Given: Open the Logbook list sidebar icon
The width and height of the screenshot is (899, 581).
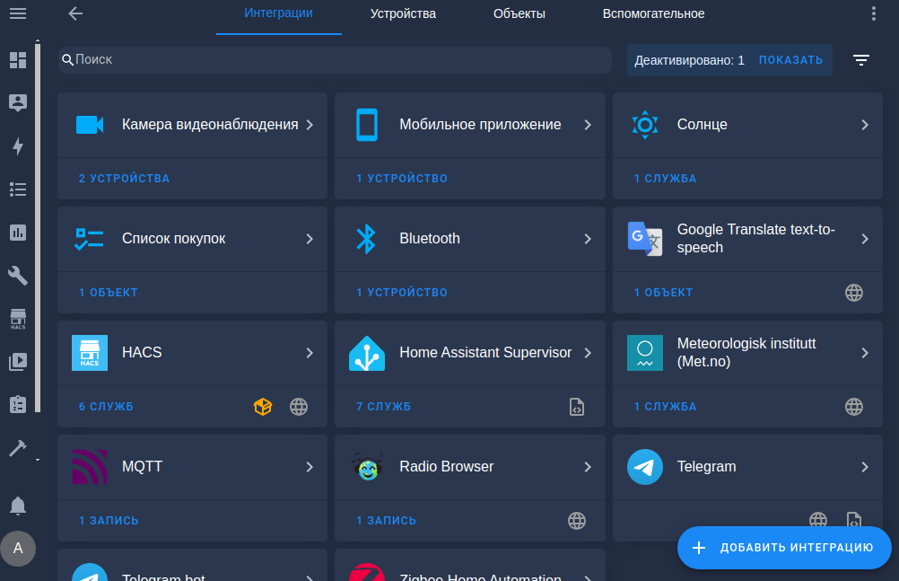Looking at the screenshot, I should [x=18, y=189].
